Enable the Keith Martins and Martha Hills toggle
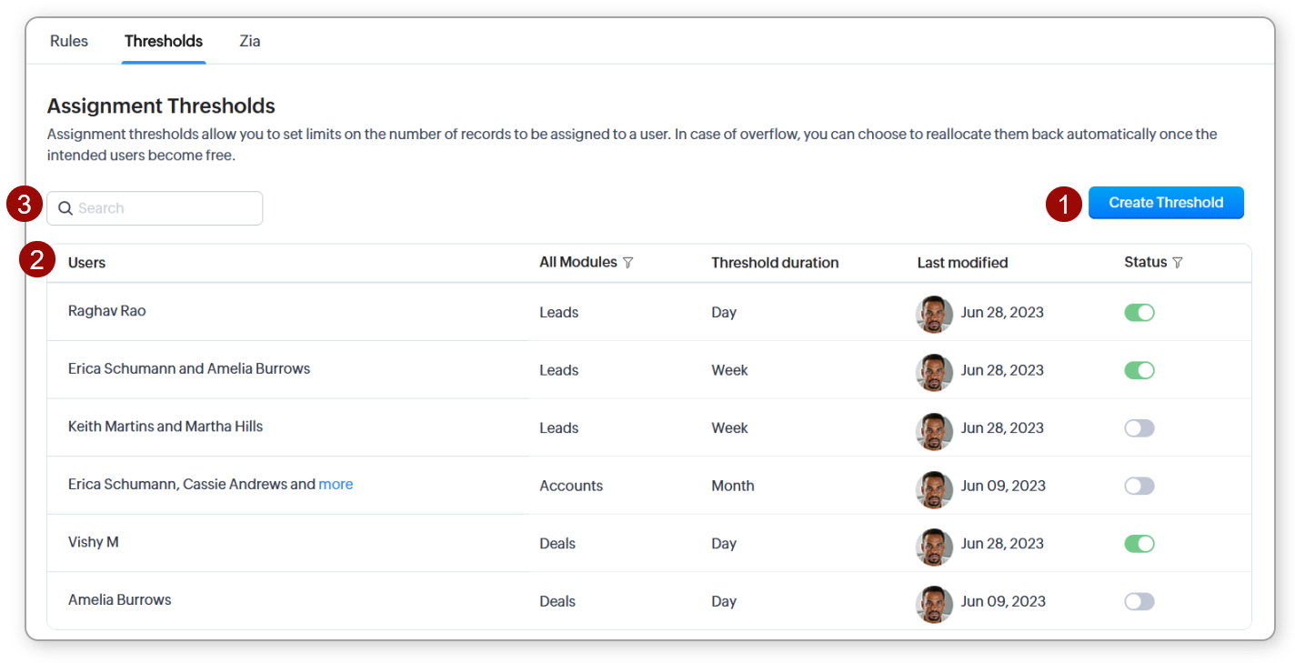Screen dimensions: 1295x663 (x=1139, y=428)
